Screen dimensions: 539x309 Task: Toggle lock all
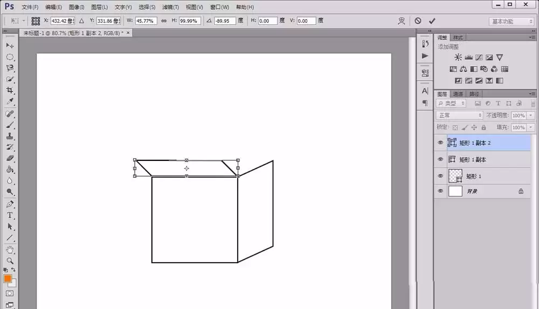coord(483,128)
